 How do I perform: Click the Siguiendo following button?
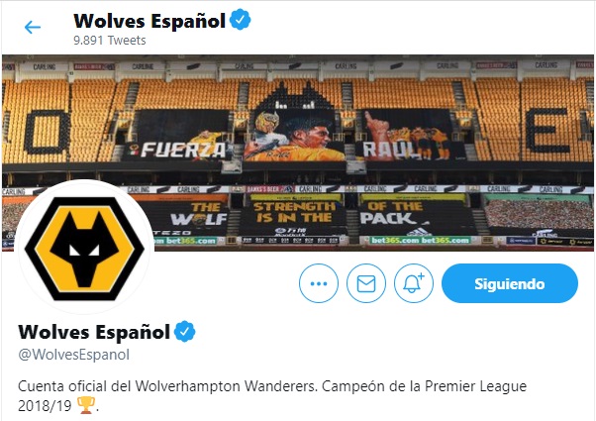point(510,283)
